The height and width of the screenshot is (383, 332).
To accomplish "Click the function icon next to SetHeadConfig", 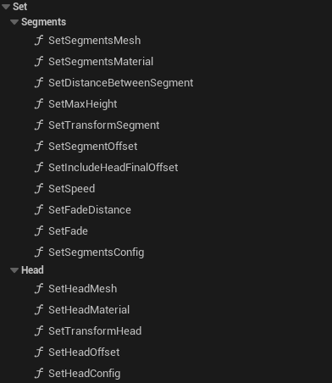I will point(39,374).
